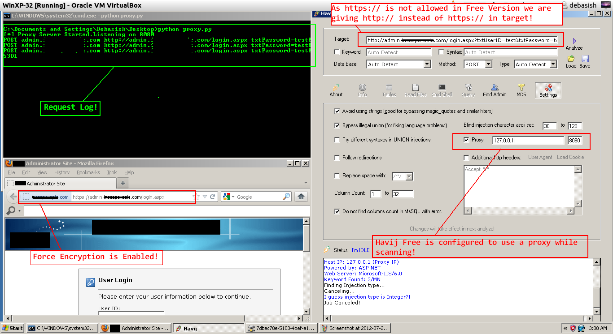613x334 pixels.
Task: Open the Find Admin tool in Havij
Action: point(495,90)
